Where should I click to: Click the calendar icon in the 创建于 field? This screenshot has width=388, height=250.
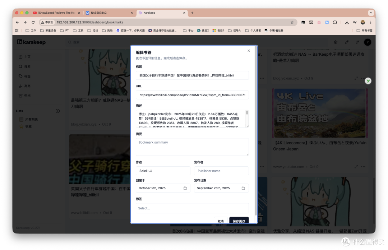pos(185,188)
